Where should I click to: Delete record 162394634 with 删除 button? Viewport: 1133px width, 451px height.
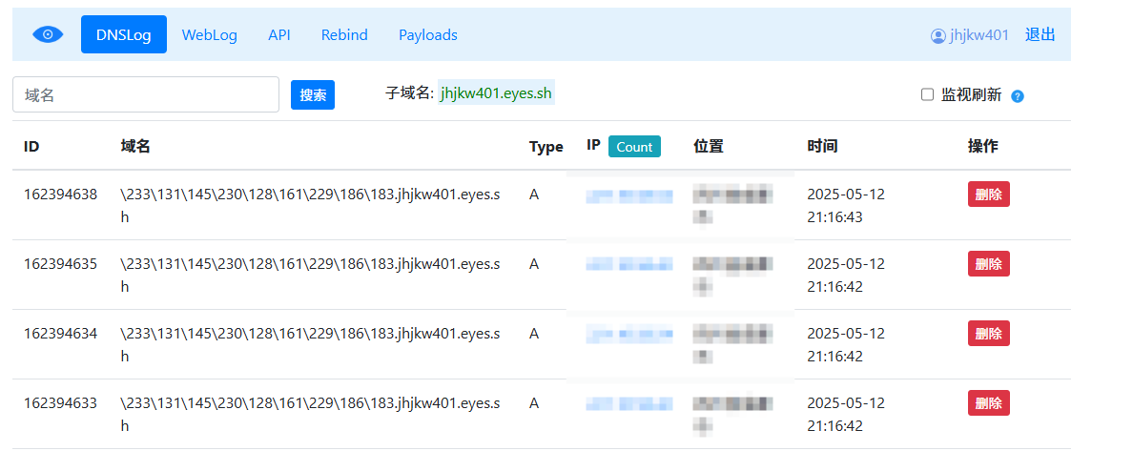coord(988,333)
